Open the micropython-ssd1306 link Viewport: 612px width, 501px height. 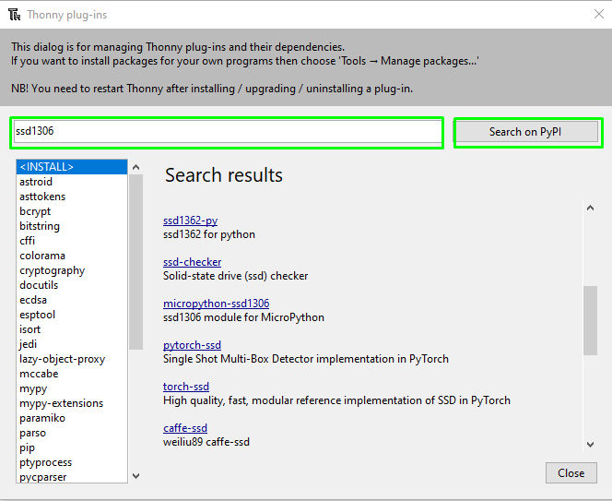coord(217,304)
